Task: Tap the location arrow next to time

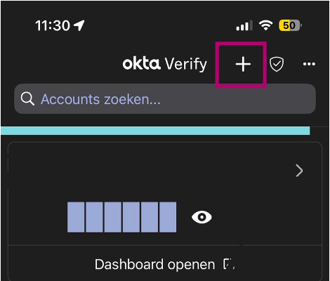Action: (x=79, y=25)
